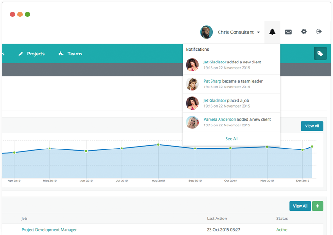Image resolution: width=333 pixels, height=235 pixels.
Task: Click the Projects pencil icon
Action: 21,54
